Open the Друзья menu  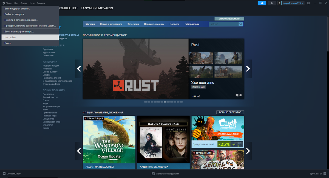click(24, 3)
